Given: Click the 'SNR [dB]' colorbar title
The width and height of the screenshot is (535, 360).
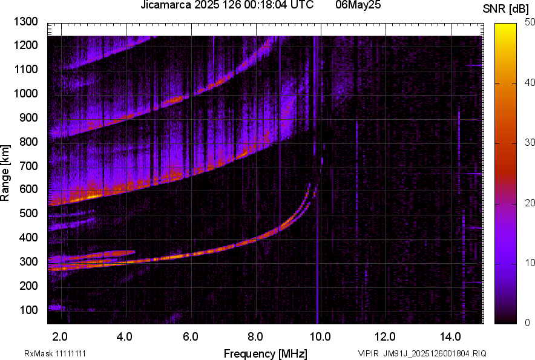Looking at the screenshot, I should (506, 9).
